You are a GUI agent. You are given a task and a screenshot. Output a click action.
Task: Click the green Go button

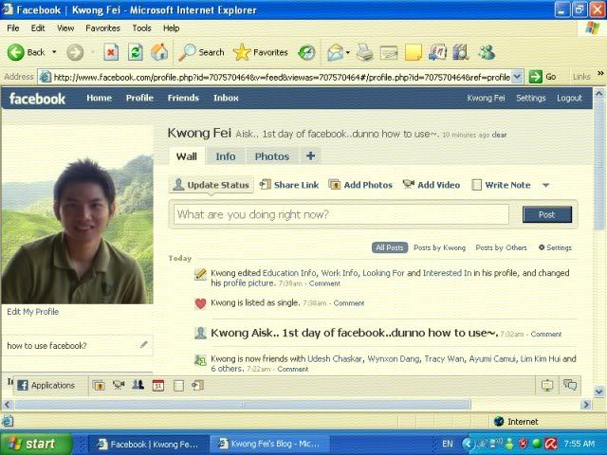click(x=543, y=77)
